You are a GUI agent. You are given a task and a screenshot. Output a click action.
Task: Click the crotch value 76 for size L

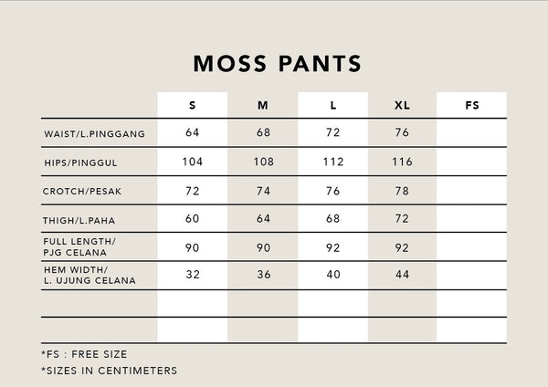(333, 191)
